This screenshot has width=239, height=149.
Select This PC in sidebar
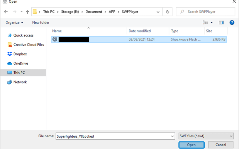tap(23, 73)
